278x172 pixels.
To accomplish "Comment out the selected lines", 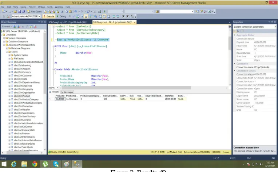I will 114,16.
